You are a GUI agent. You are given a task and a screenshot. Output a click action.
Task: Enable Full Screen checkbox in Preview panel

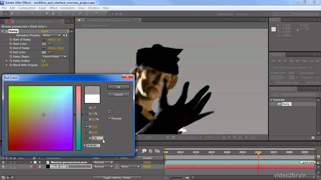coord(303,82)
